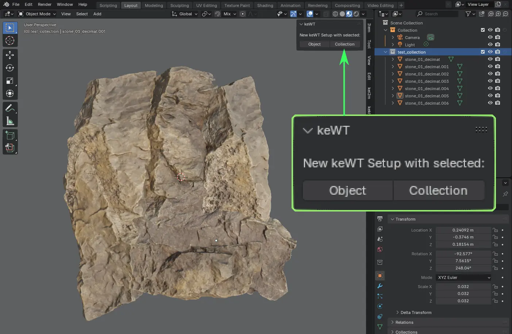Open the XYZ Euler rotation mode dropdown
Viewport: 512px width, 334px height.
(463, 277)
